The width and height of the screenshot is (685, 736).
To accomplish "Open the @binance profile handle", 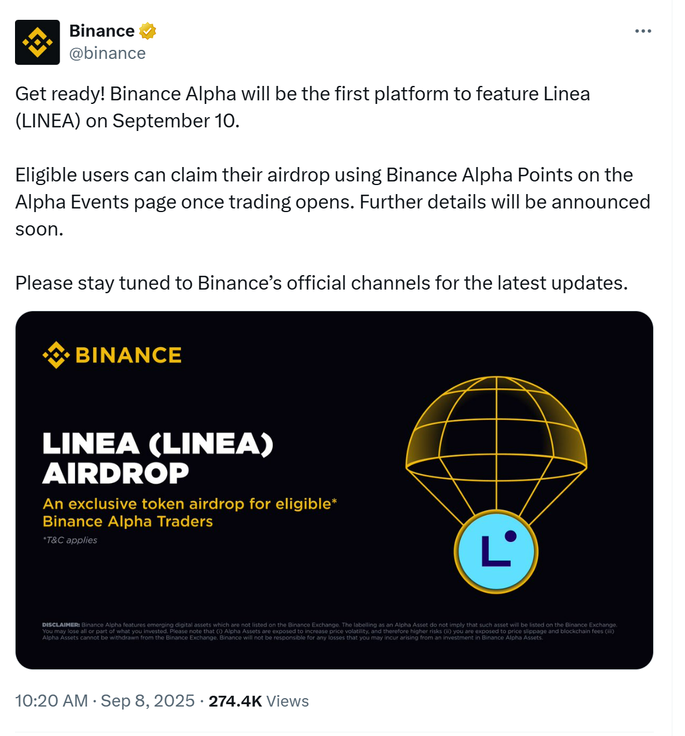I will [x=108, y=53].
